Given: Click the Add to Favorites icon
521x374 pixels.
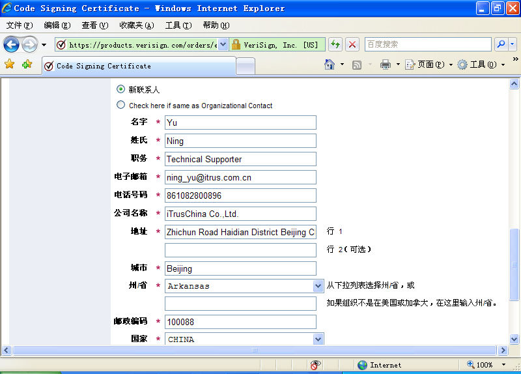Looking at the screenshot, I should coord(27,65).
